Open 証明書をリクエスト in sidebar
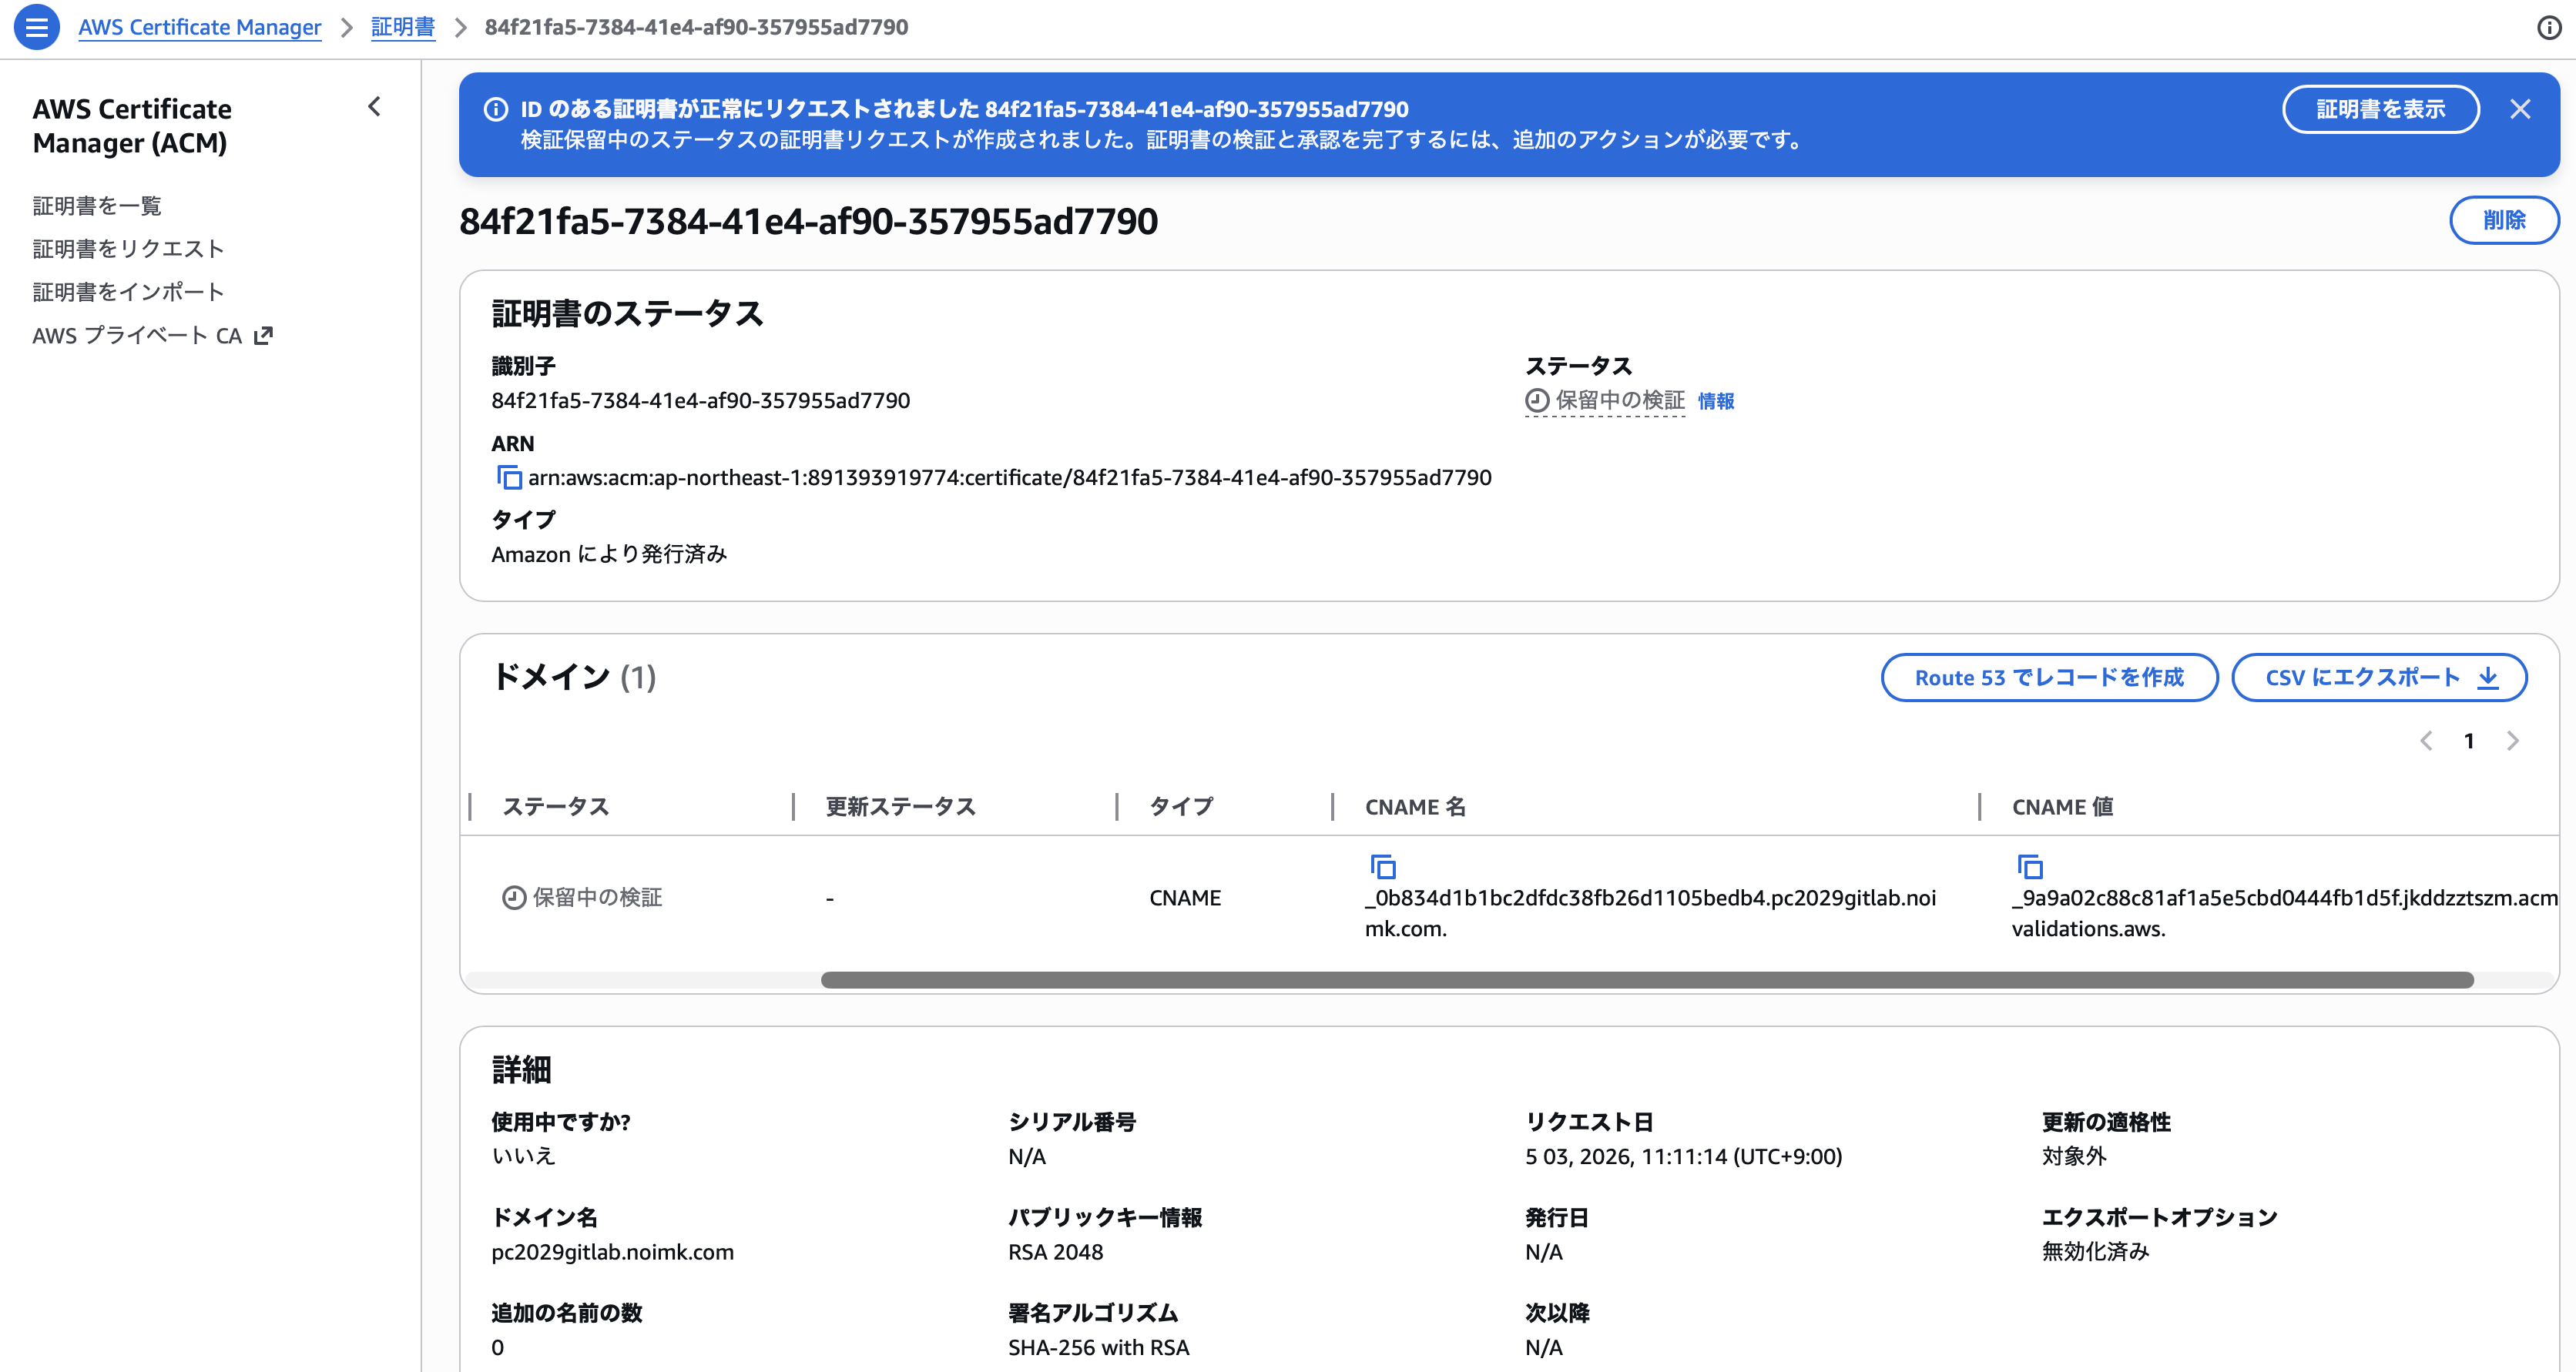This screenshot has height=1372, width=2576. (x=128, y=249)
